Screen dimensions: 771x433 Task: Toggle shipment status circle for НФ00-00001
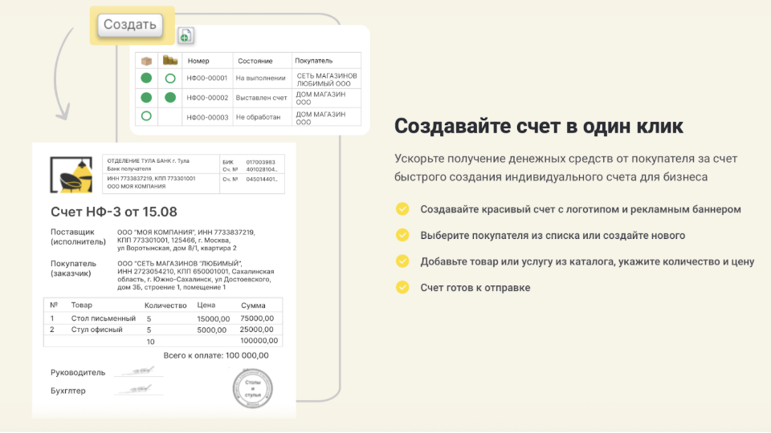click(x=146, y=78)
